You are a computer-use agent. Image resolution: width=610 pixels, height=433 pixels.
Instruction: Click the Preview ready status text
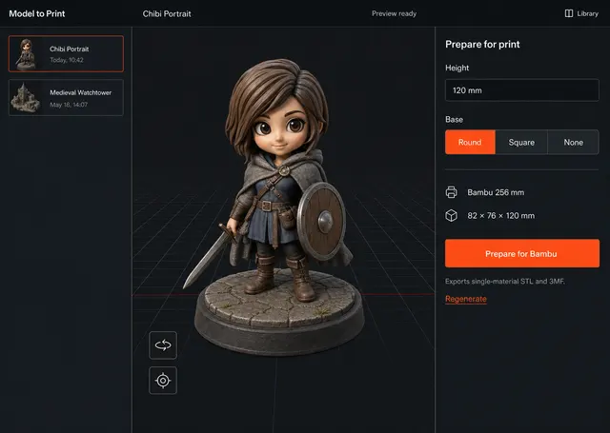click(x=394, y=13)
